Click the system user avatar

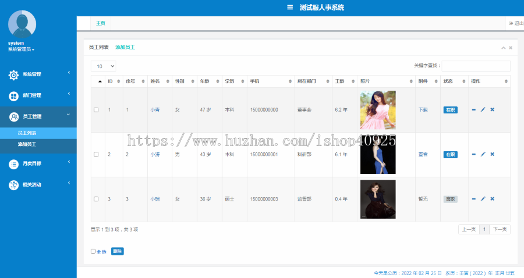click(22, 24)
